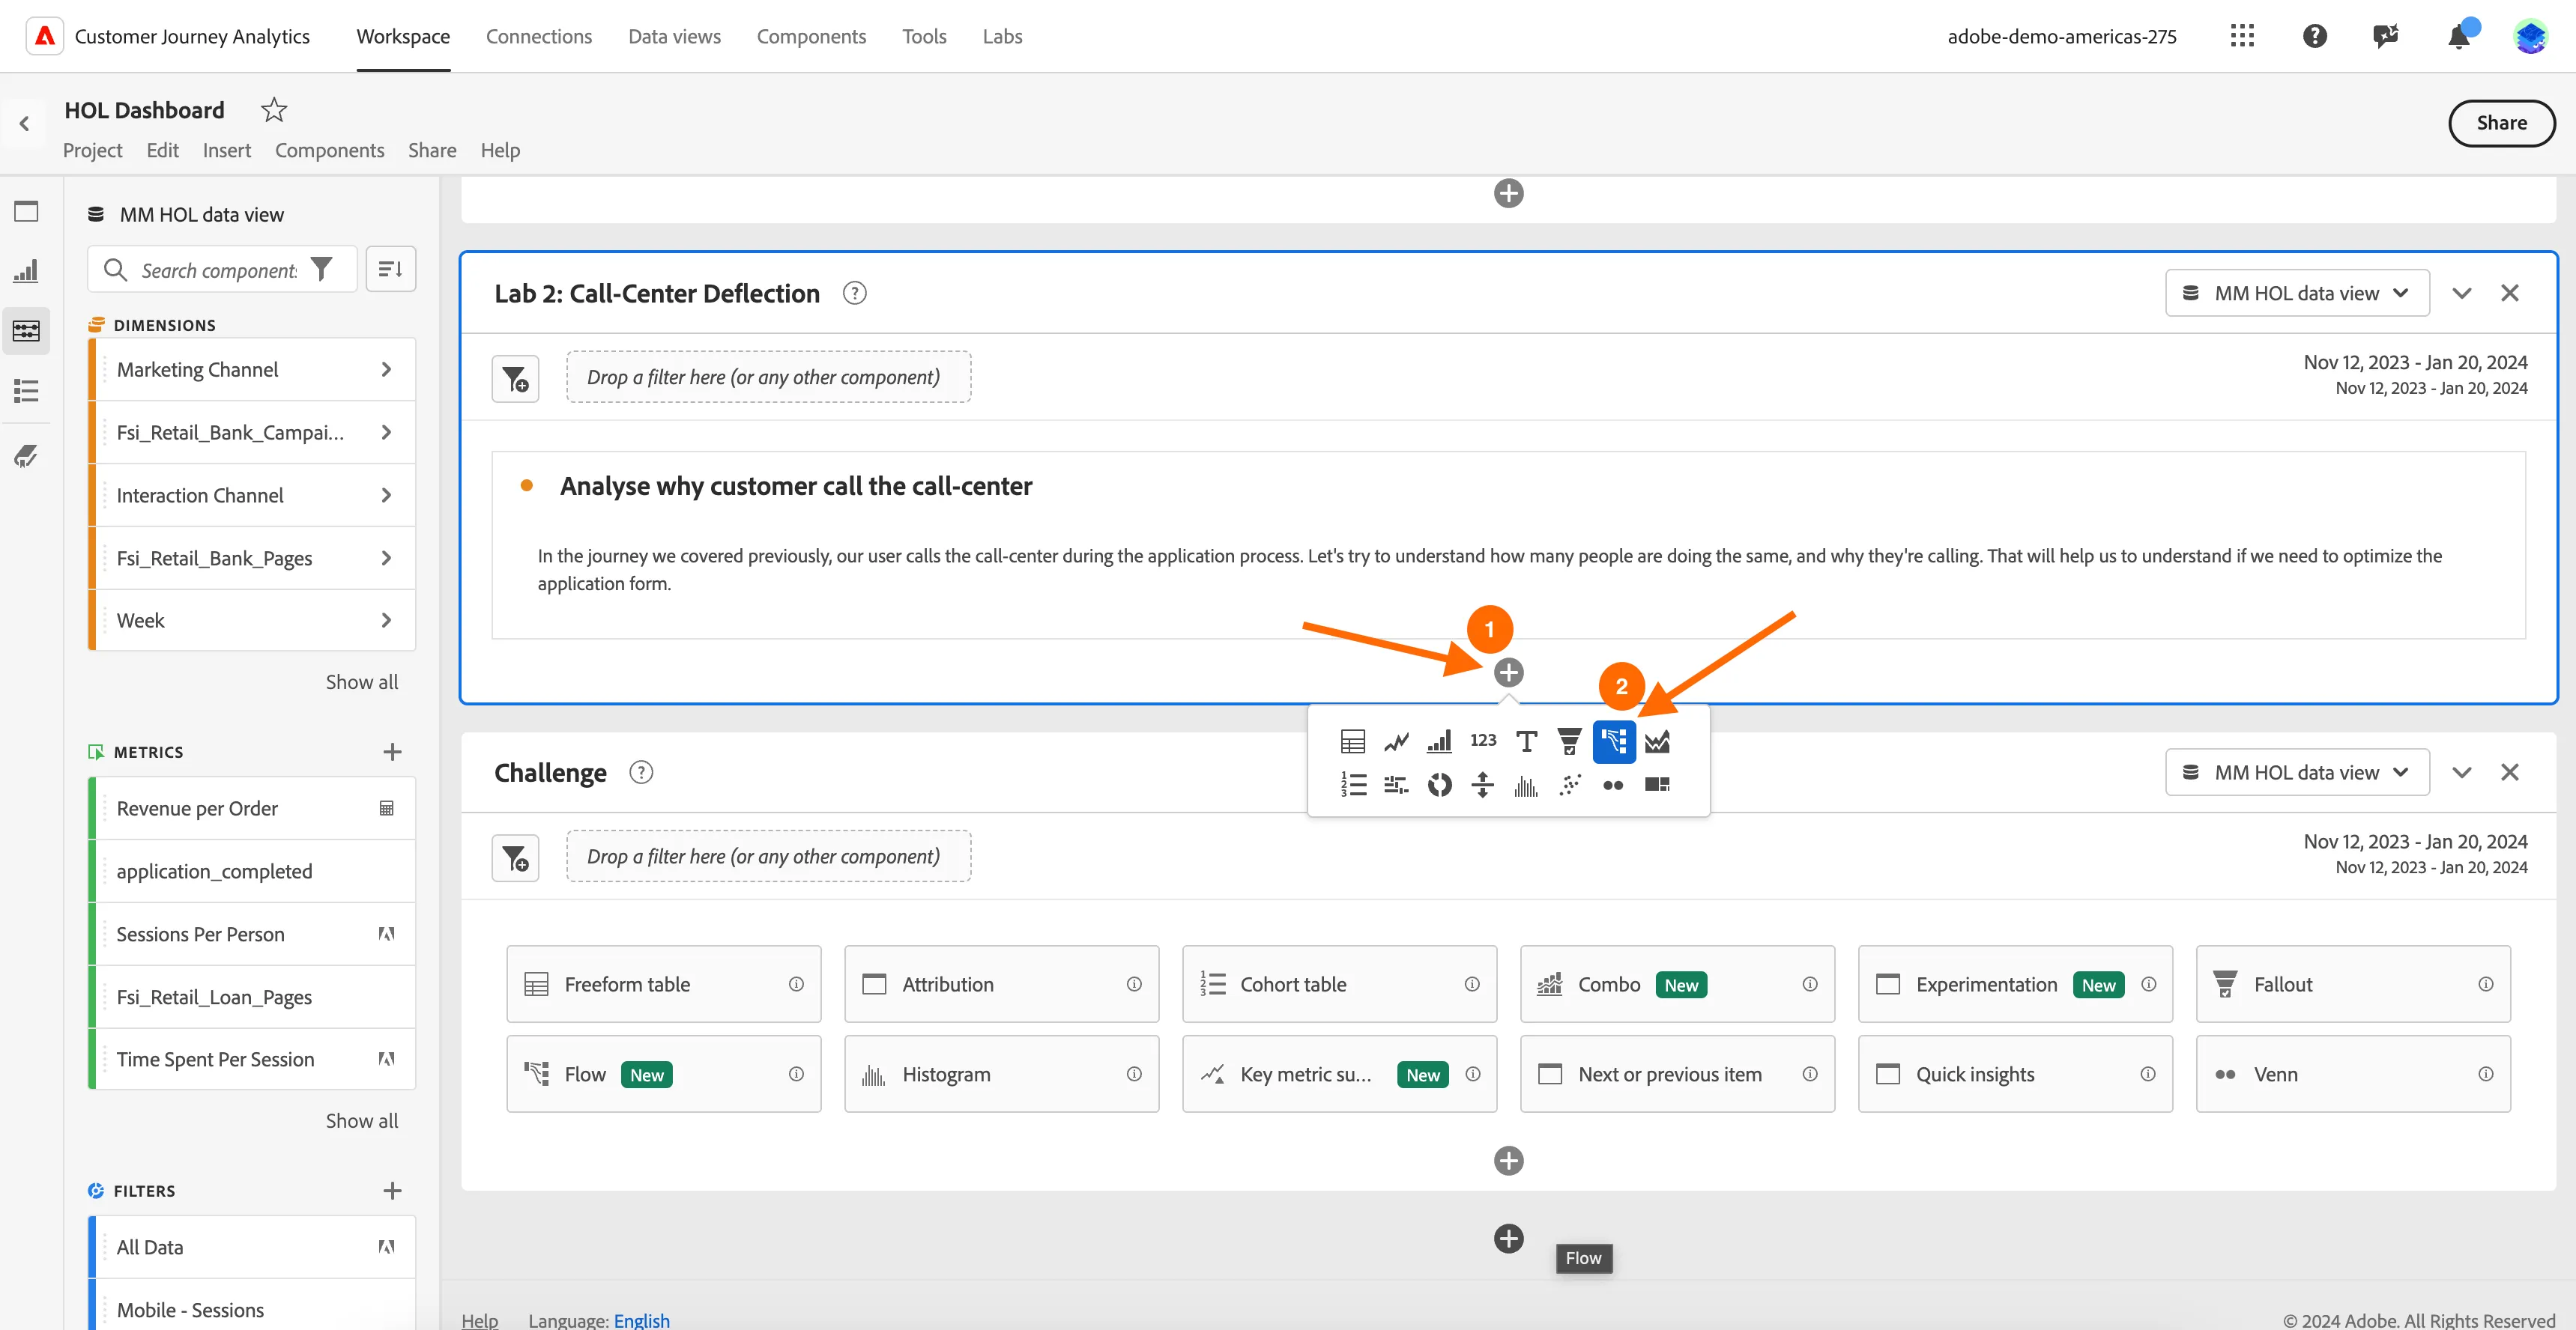The image size is (2576, 1330).
Task: Expand the Fsi_Retail_Bank_Pages dimension chevron
Action: (x=386, y=559)
